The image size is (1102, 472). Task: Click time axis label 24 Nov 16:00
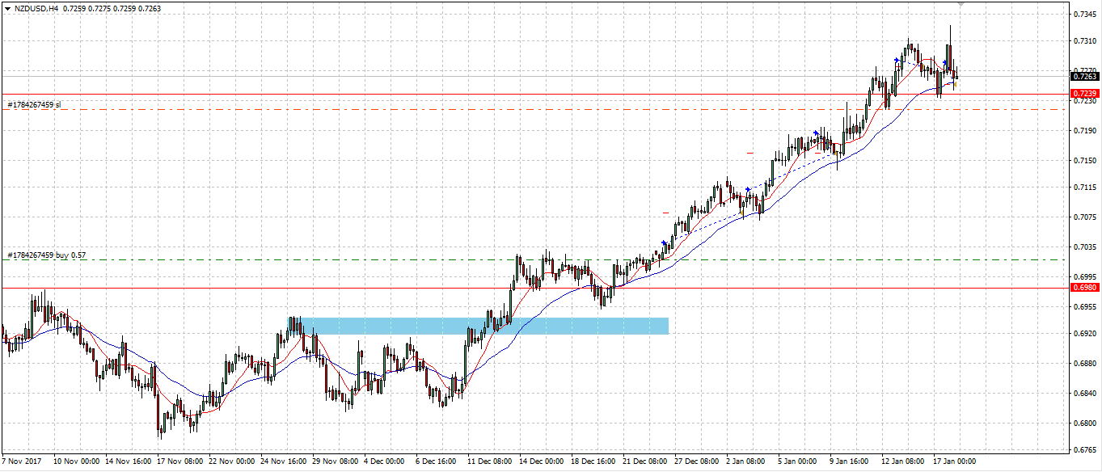(285, 461)
